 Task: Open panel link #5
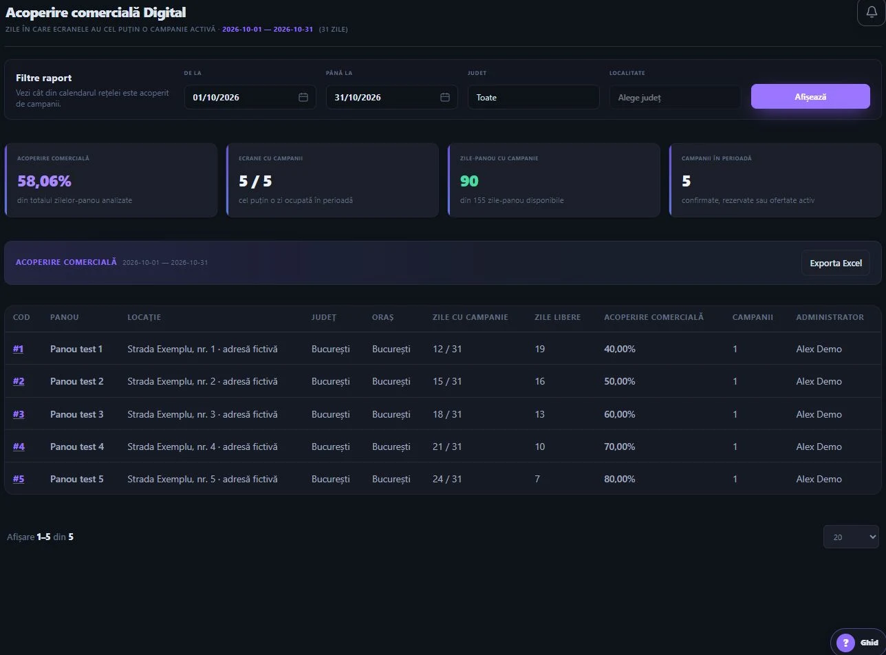pyautogui.click(x=19, y=479)
